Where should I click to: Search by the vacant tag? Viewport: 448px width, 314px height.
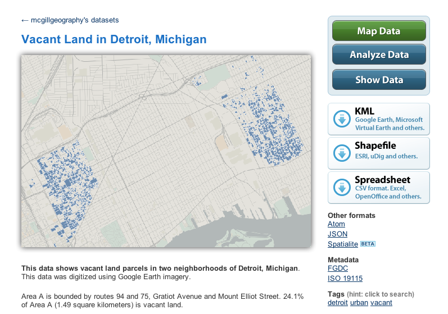point(381,303)
